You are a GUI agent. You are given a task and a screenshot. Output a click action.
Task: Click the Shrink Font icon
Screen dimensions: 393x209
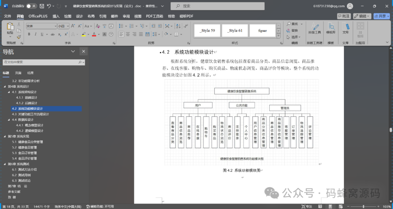tap(79, 26)
